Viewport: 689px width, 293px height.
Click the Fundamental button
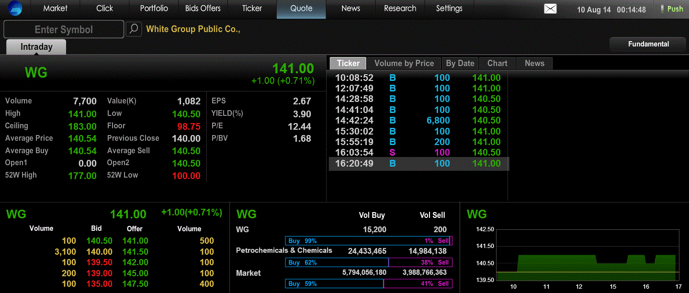pyautogui.click(x=648, y=44)
